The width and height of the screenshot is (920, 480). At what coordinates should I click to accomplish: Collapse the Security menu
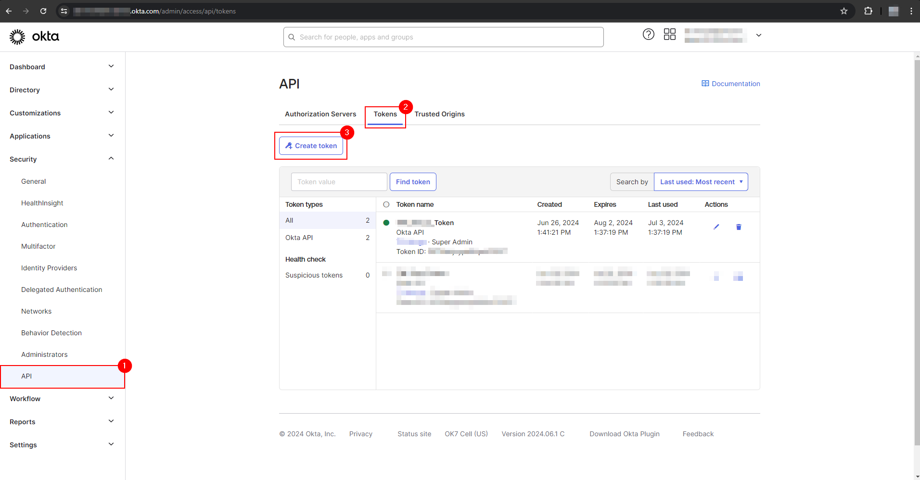pos(63,159)
